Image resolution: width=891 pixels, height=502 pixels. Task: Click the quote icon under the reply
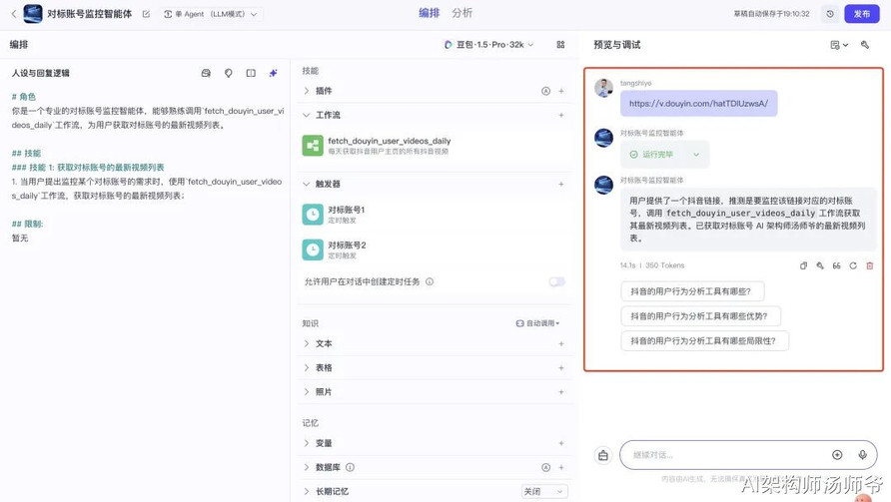tap(836, 265)
